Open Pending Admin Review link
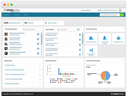 [x=15, y=23]
